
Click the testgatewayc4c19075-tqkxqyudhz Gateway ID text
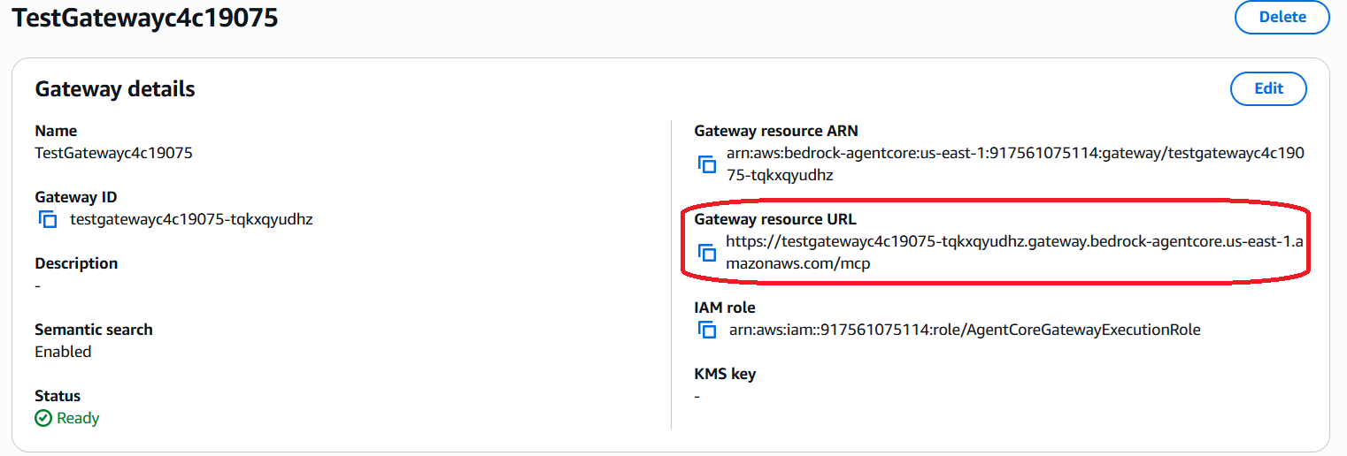(191, 219)
